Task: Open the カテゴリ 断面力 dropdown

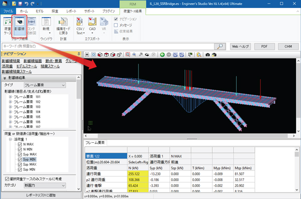Action: coord(45,185)
